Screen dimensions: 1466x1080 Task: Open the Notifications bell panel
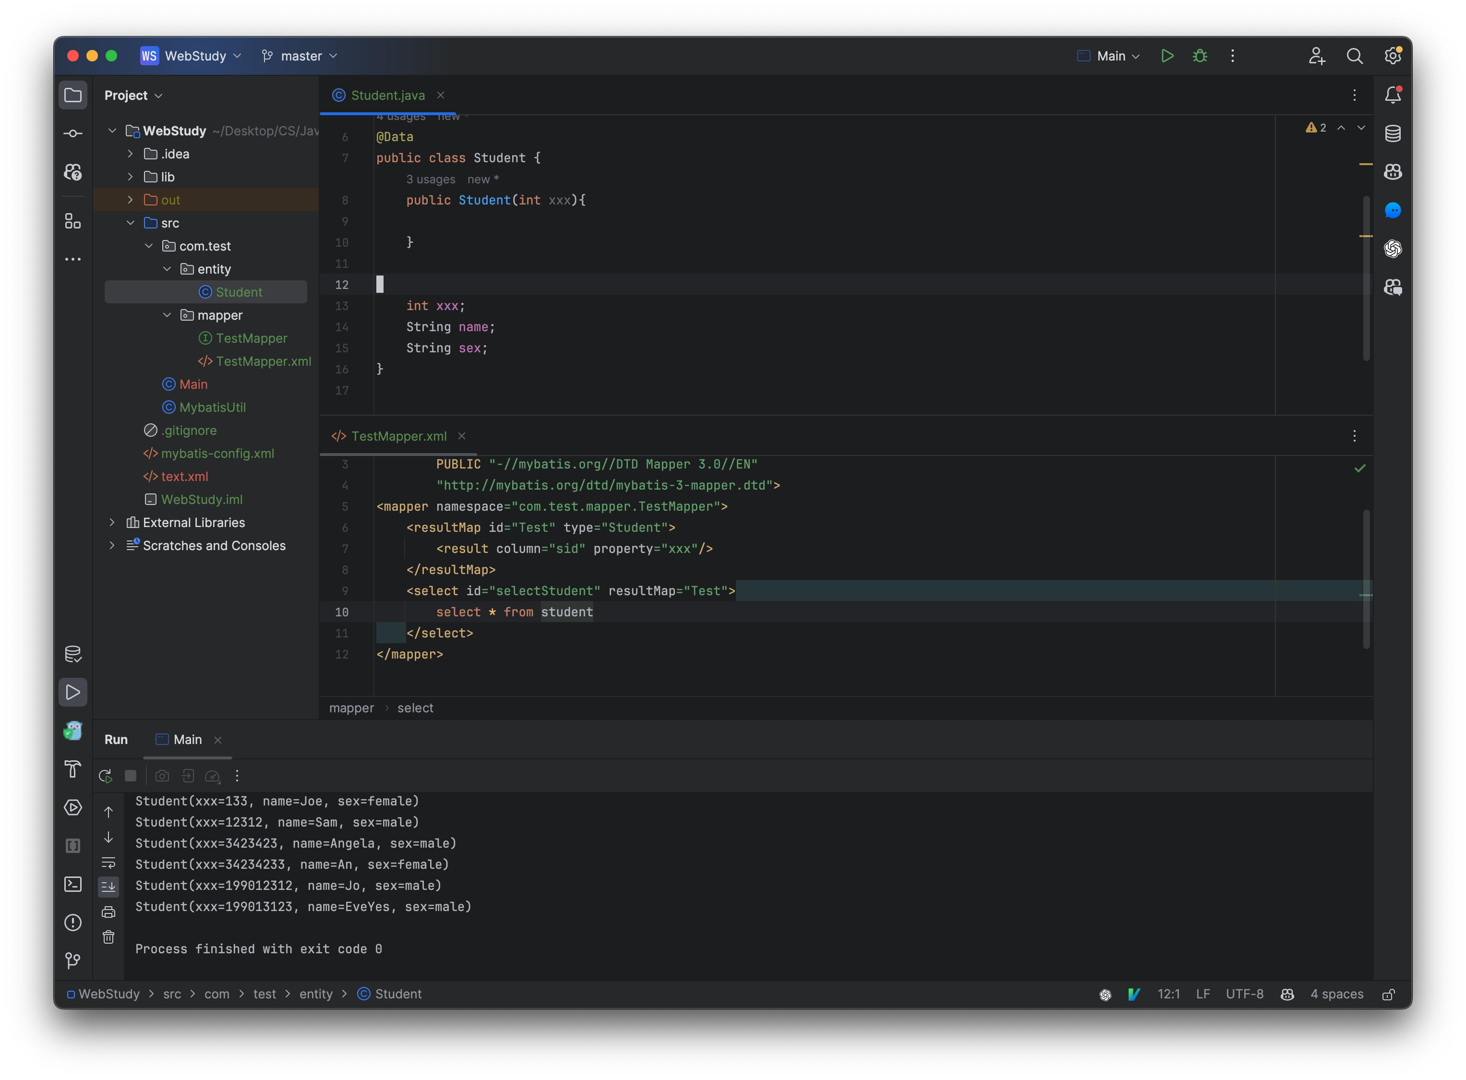pos(1393,95)
